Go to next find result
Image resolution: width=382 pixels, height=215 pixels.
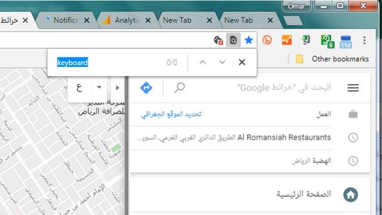[x=222, y=62]
